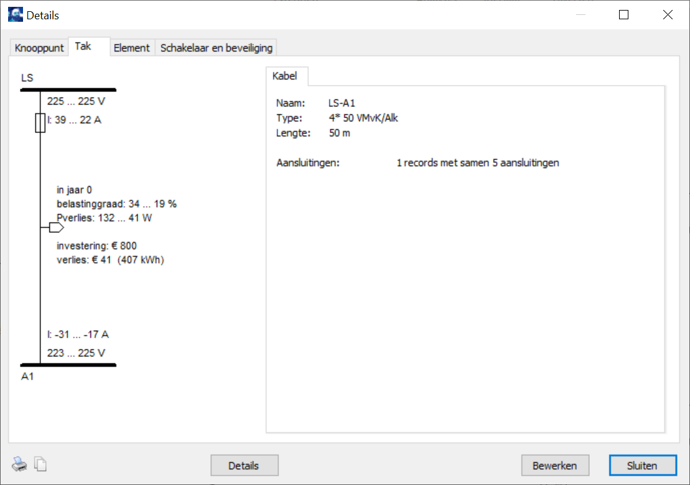Click the load arrow symbol on the branch
Viewport: 690px width, 485px height.
tap(56, 228)
